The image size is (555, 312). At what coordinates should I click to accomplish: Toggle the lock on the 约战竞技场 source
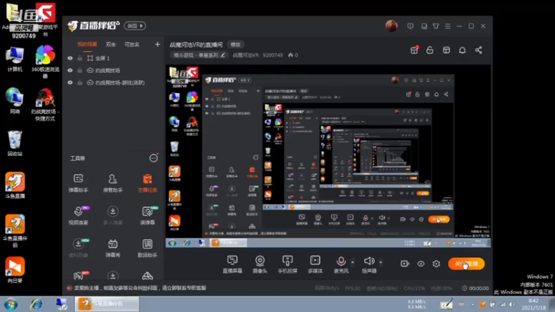tap(80, 71)
